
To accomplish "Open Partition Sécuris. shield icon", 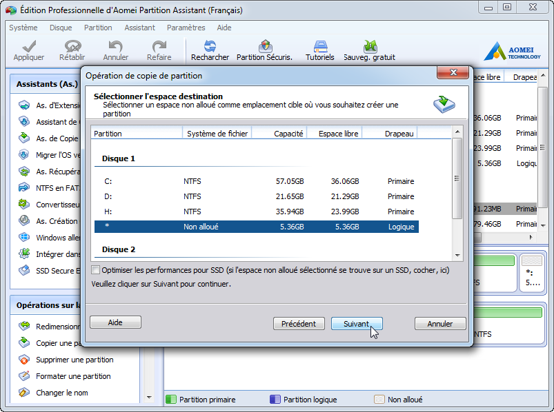I will pos(265,46).
